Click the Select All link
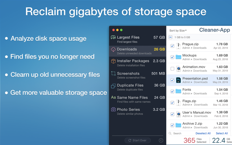 222,133
